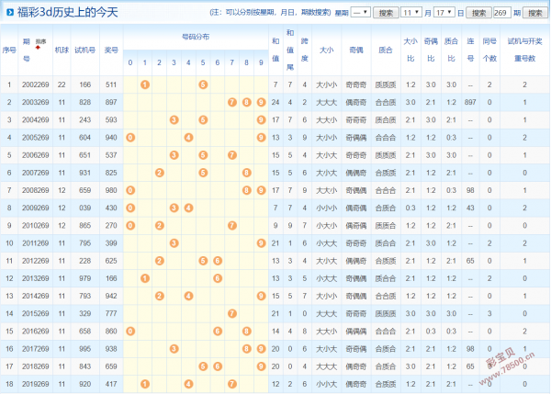
Task: Click ball 4 in the 2014269 row
Action: (x=188, y=296)
